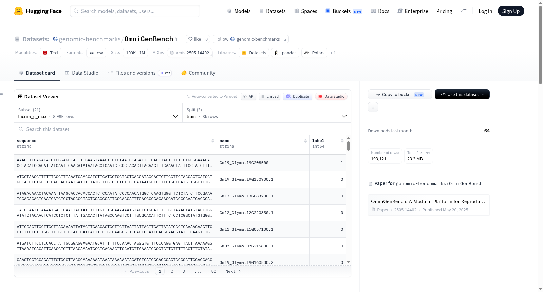Show the +1 additional libraries
Screen dimensions: 543x292
click(x=333, y=53)
